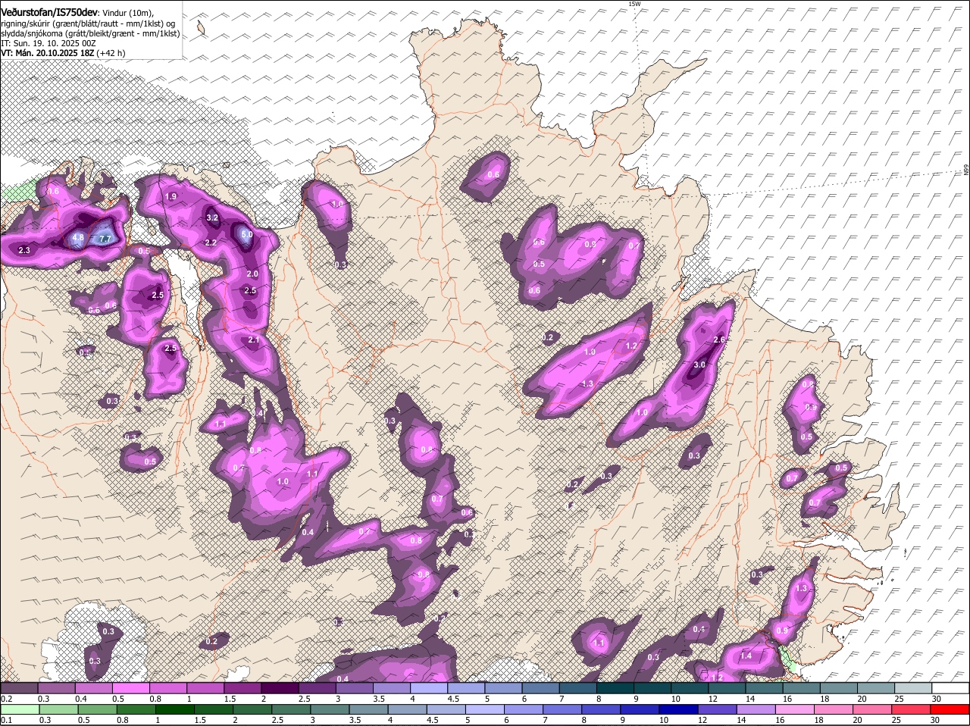Pick the upper legend white swatch at 30
The width and height of the screenshot is (970, 726).
950,688
